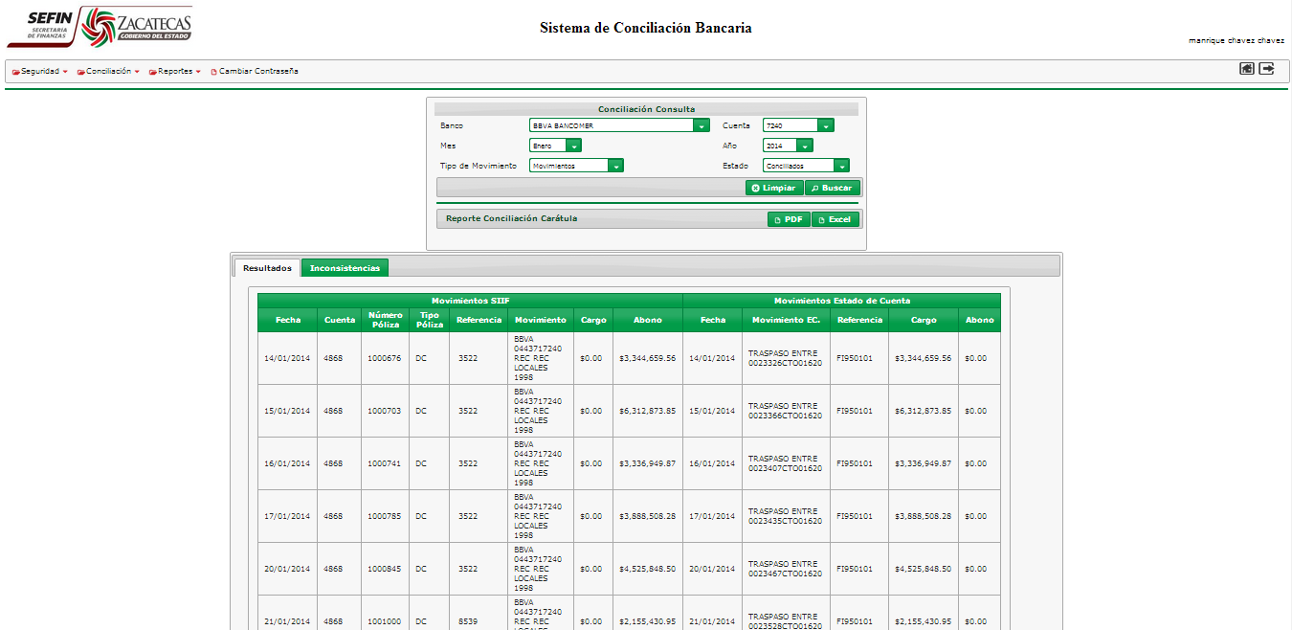Click SIIF abono $6,312,873.85
1292x630 pixels.
pyautogui.click(x=648, y=411)
